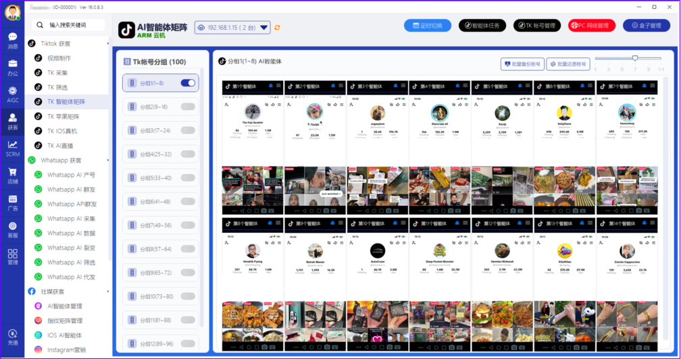Enable the 分组9(65~72) toggle
This screenshot has height=359, width=681.
coord(188,272)
